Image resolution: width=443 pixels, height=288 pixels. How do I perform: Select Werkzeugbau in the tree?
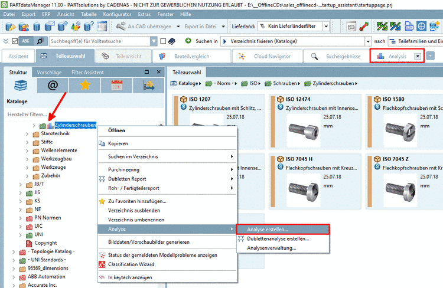(56, 159)
